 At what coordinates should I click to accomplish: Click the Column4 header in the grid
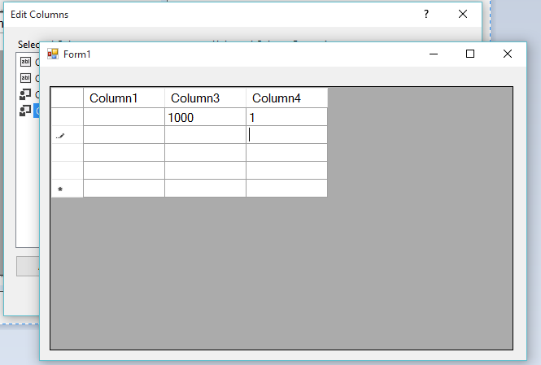pyautogui.click(x=286, y=98)
